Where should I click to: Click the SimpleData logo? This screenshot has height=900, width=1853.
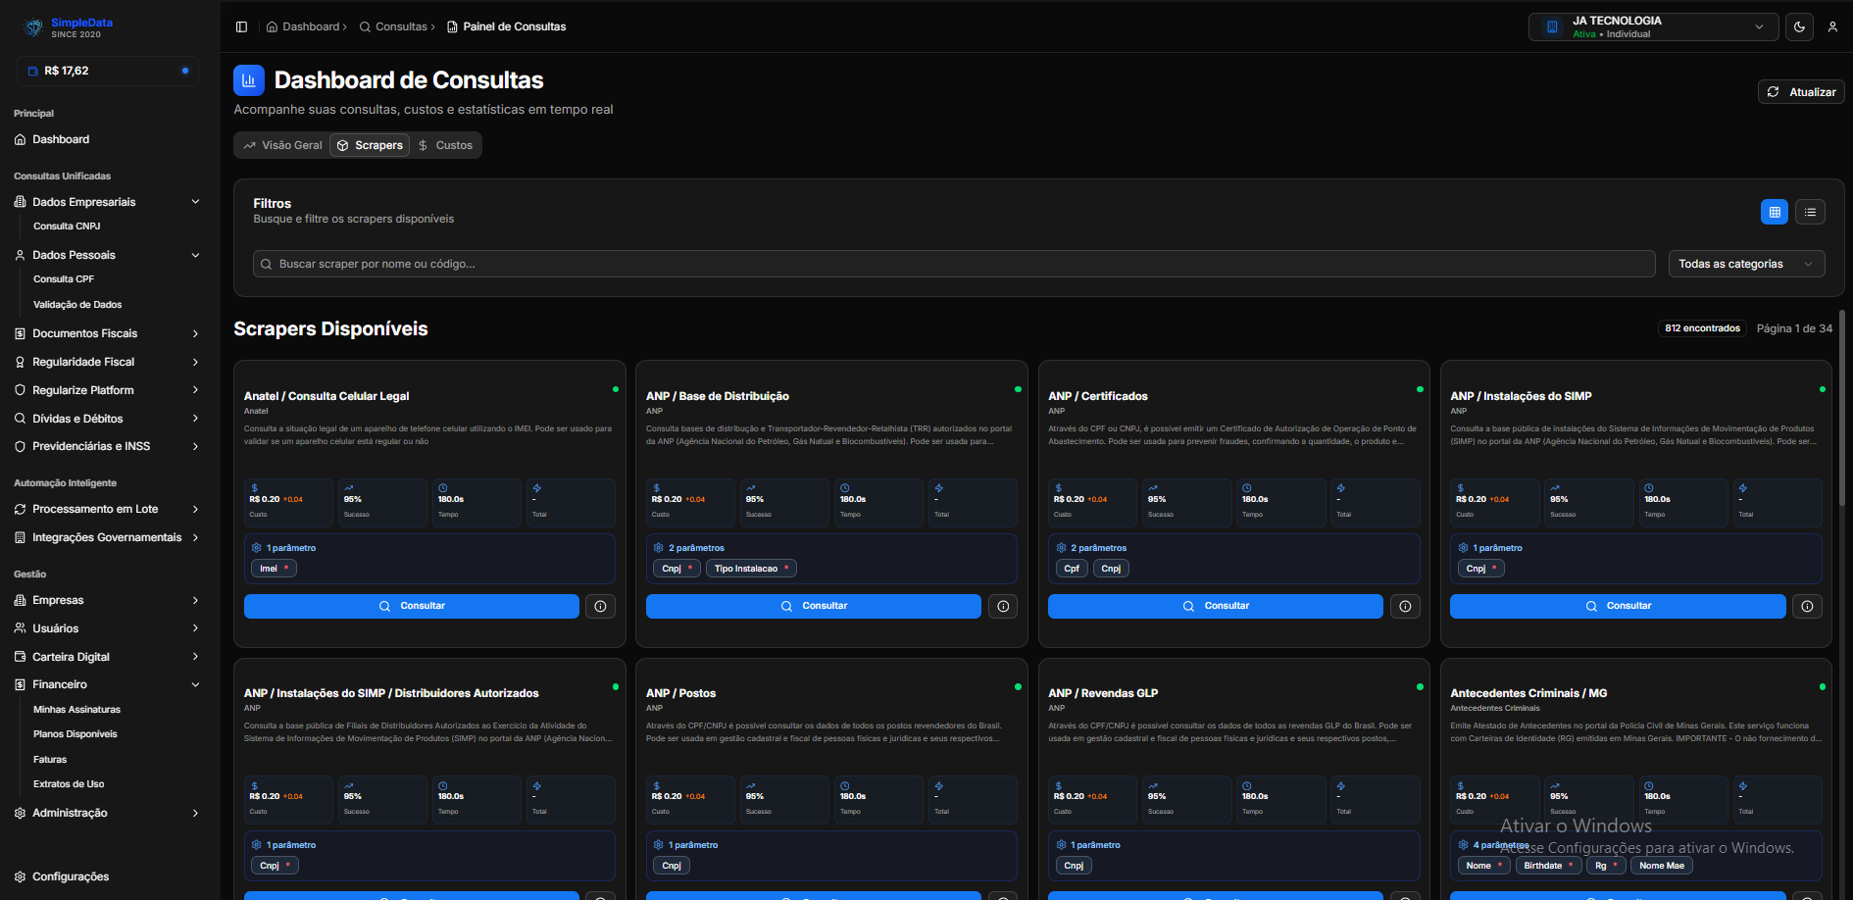[x=31, y=26]
